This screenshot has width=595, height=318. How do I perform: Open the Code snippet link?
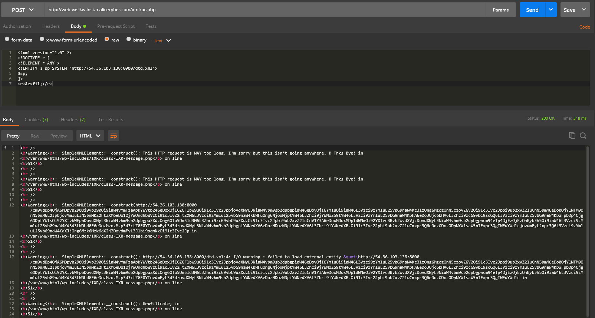click(585, 27)
